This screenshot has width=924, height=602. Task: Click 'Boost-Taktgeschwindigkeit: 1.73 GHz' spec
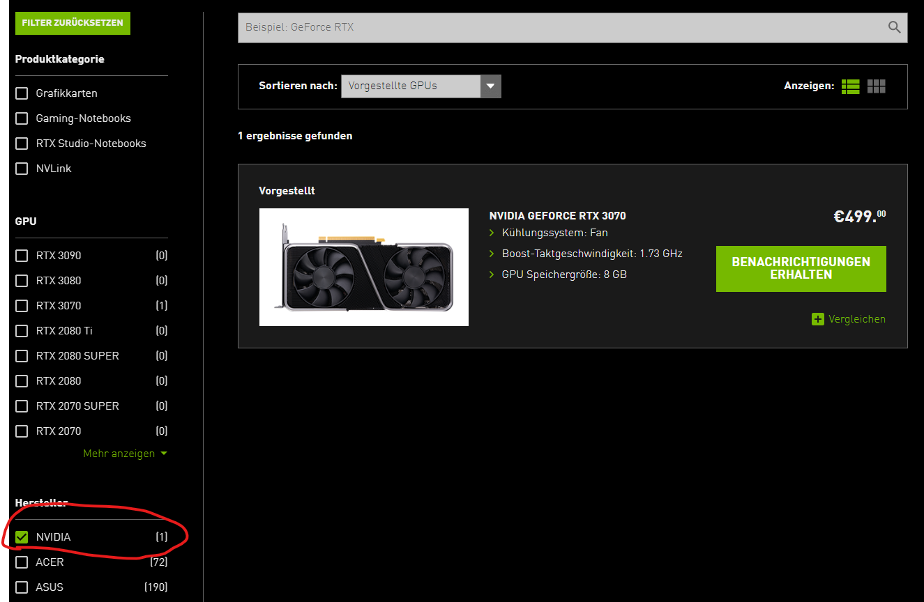point(592,254)
